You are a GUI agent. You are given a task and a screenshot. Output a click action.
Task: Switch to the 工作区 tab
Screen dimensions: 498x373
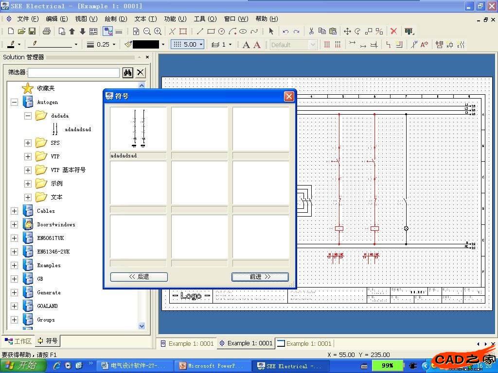tap(18, 341)
